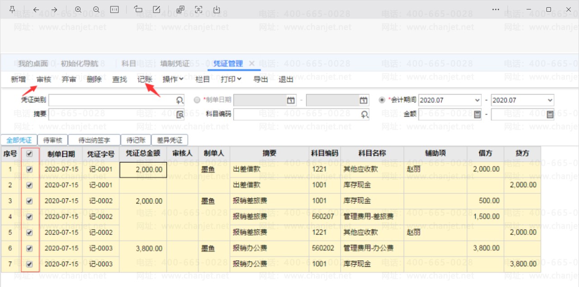
Task: Open calculator for the second 金额 field
Action: (550, 114)
